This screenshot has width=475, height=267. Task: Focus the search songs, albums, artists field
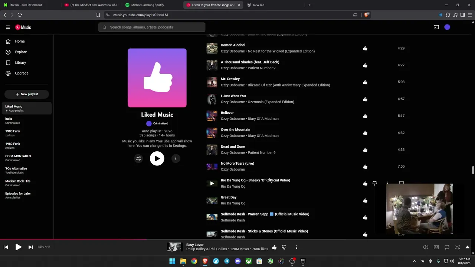[x=152, y=27]
